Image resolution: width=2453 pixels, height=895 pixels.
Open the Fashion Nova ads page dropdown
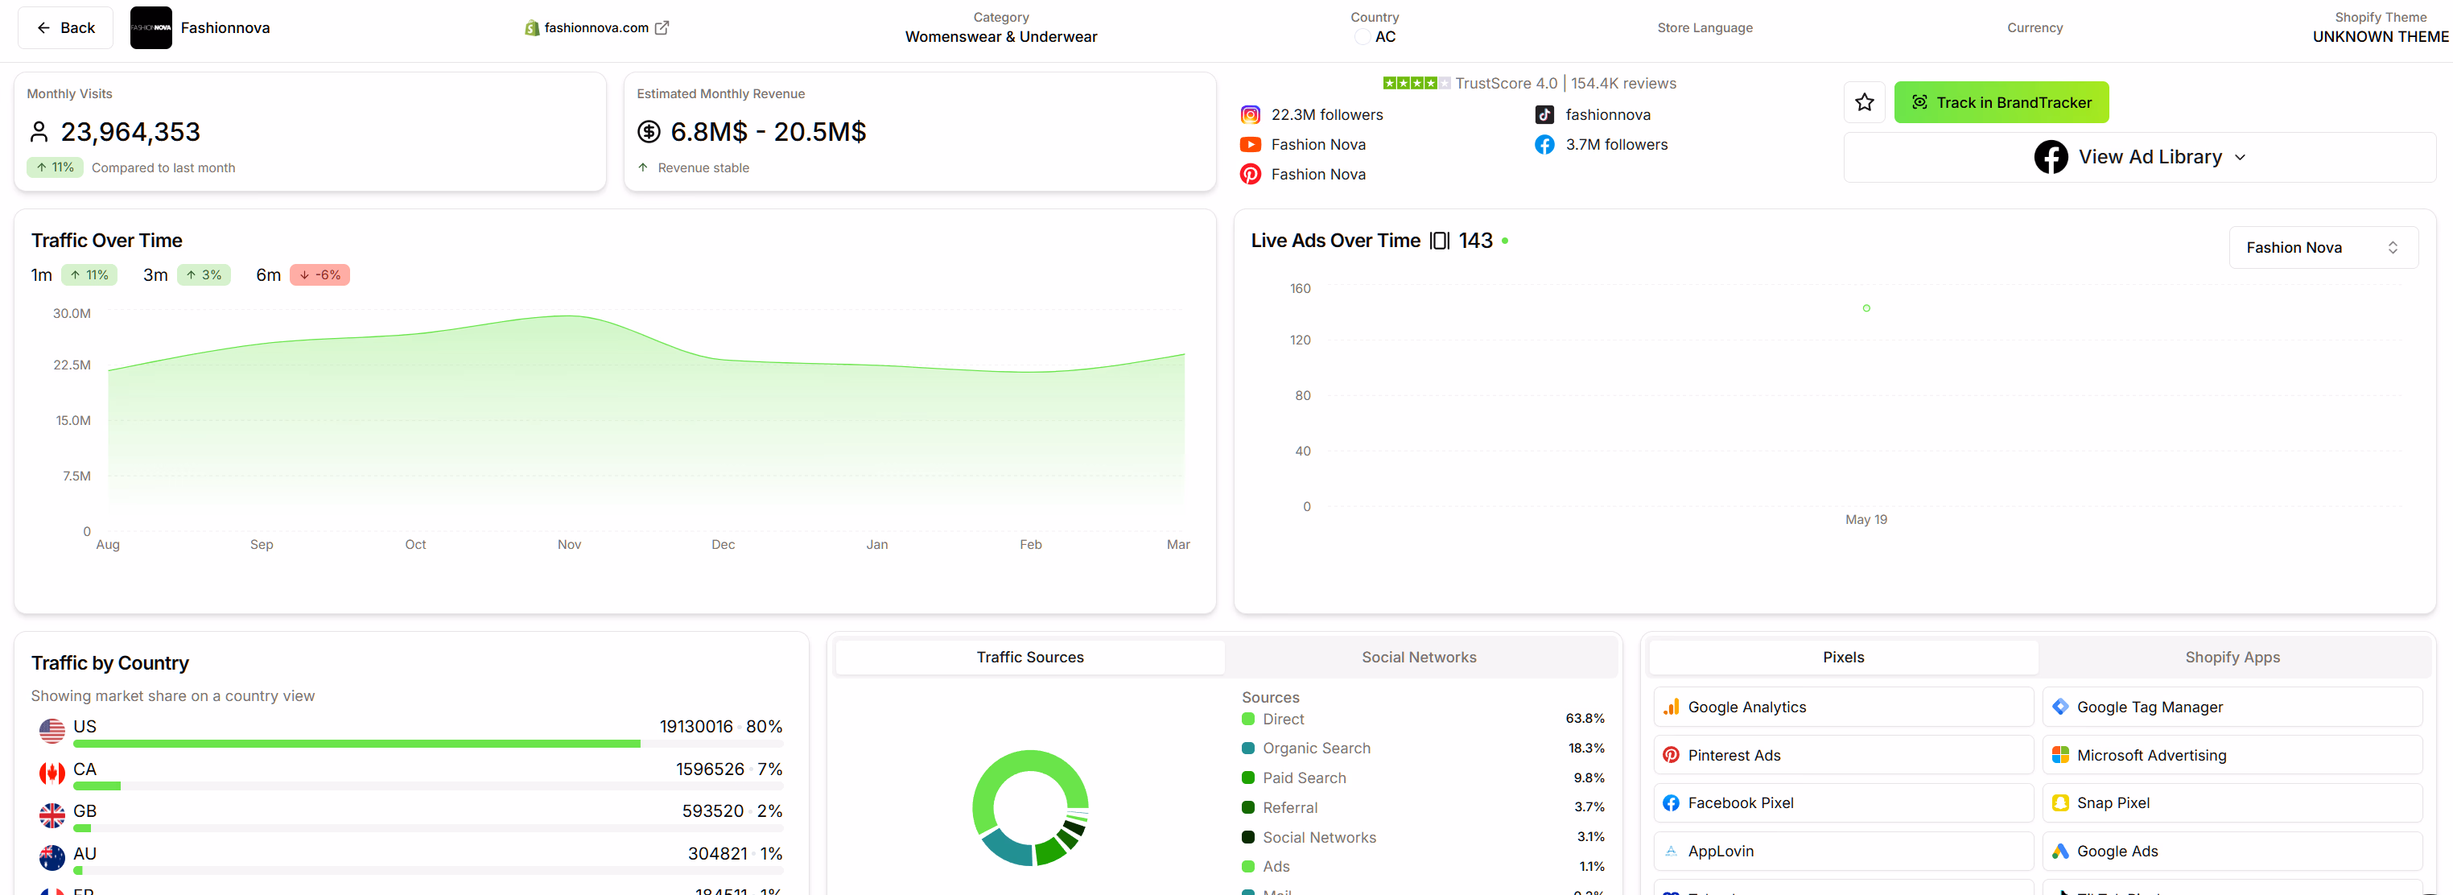point(2323,248)
